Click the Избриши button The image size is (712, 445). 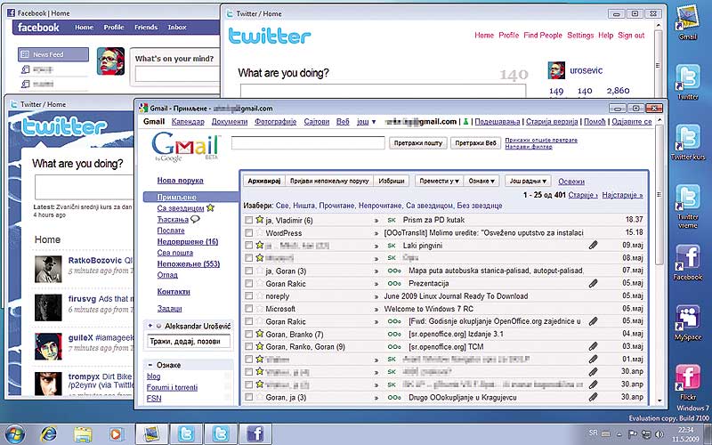click(392, 181)
